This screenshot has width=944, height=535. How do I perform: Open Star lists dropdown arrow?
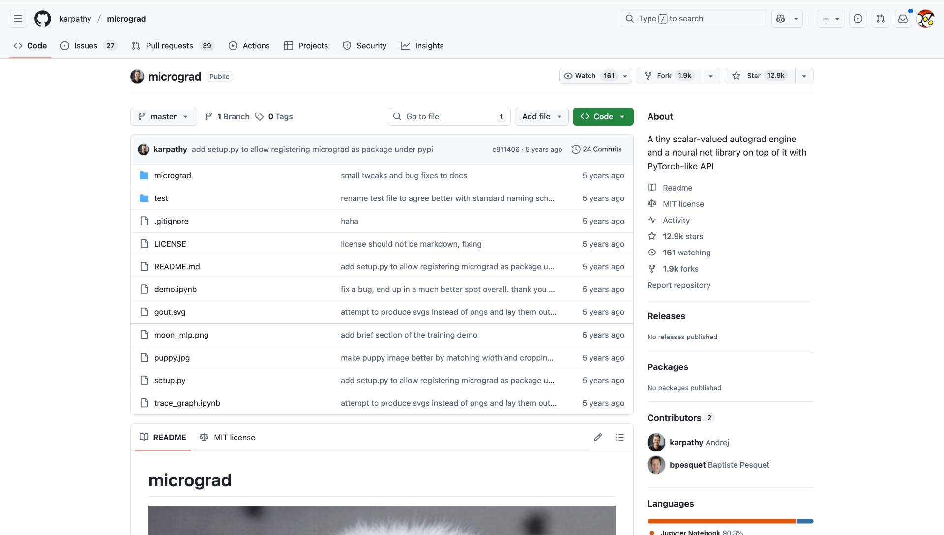point(804,76)
